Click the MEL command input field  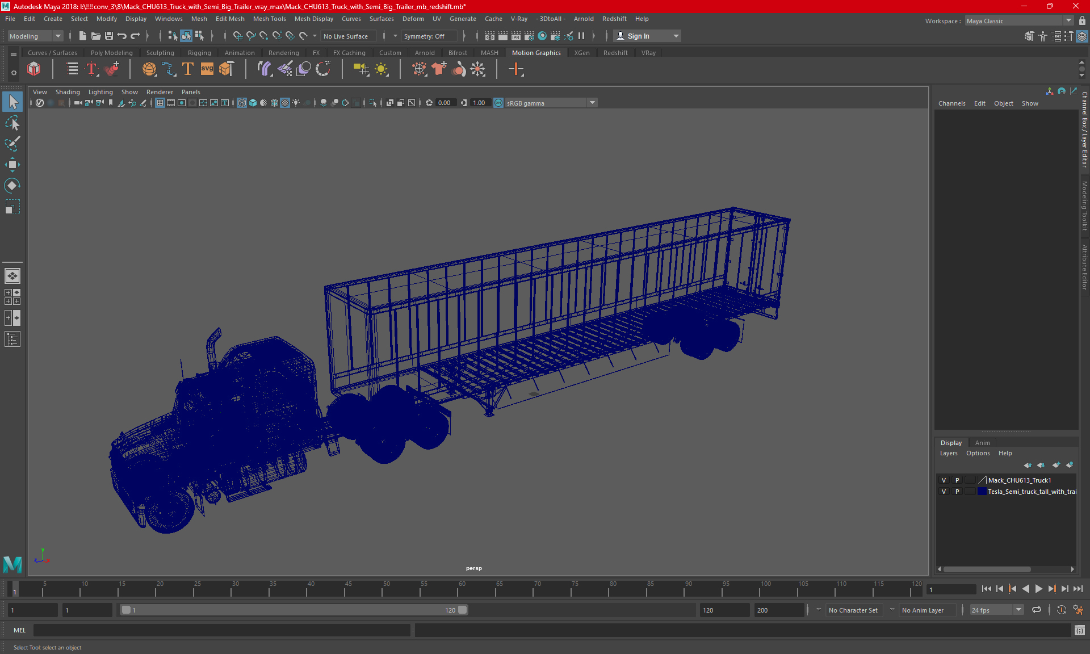click(x=221, y=630)
